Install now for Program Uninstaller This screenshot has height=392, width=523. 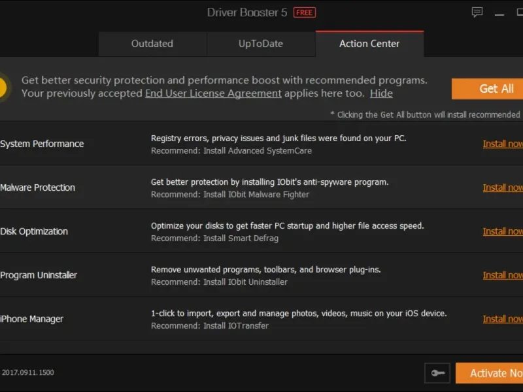click(x=502, y=275)
